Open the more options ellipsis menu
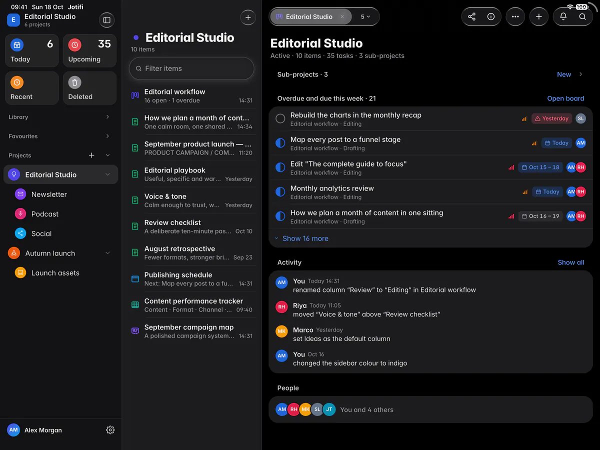600x450 pixels. point(515,16)
